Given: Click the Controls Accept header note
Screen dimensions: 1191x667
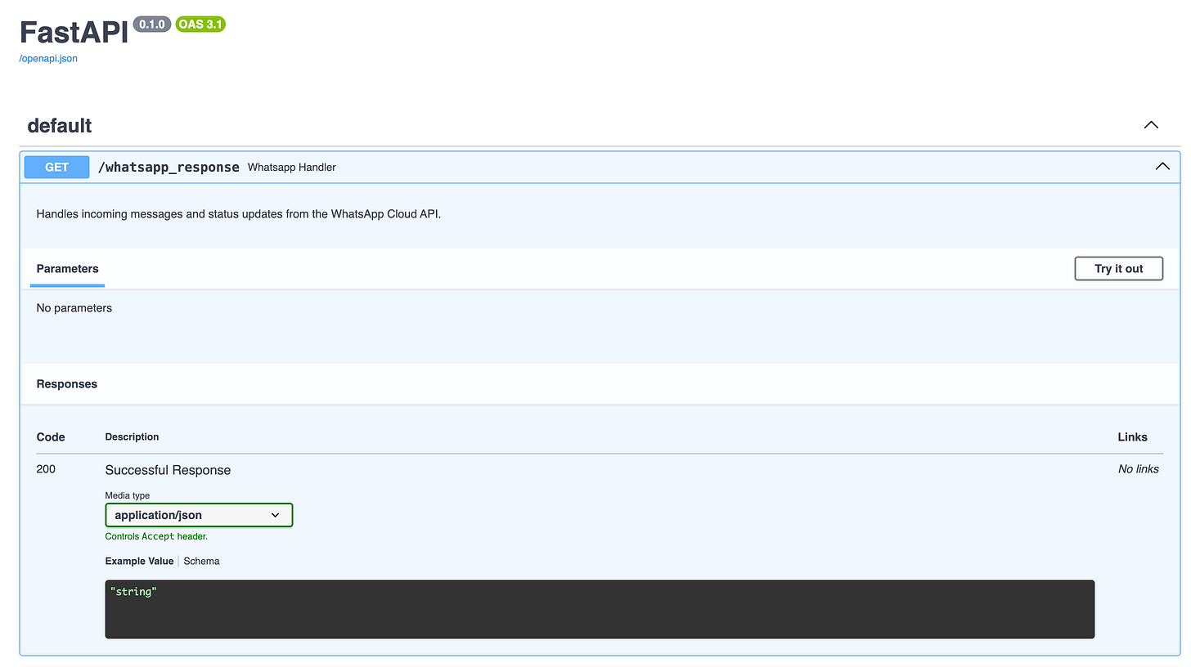Looking at the screenshot, I should (x=156, y=536).
